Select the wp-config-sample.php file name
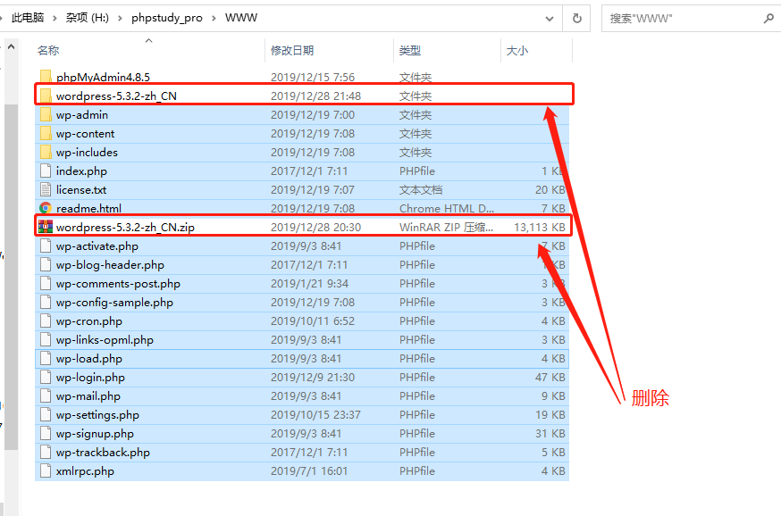This screenshot has height=516, width=781. [x=114, y=303]
